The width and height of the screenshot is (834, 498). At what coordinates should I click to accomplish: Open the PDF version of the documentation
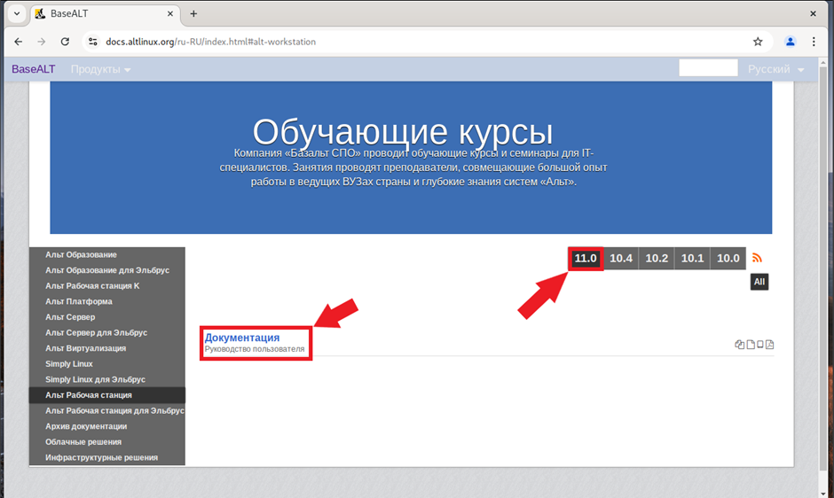(770, 345)
